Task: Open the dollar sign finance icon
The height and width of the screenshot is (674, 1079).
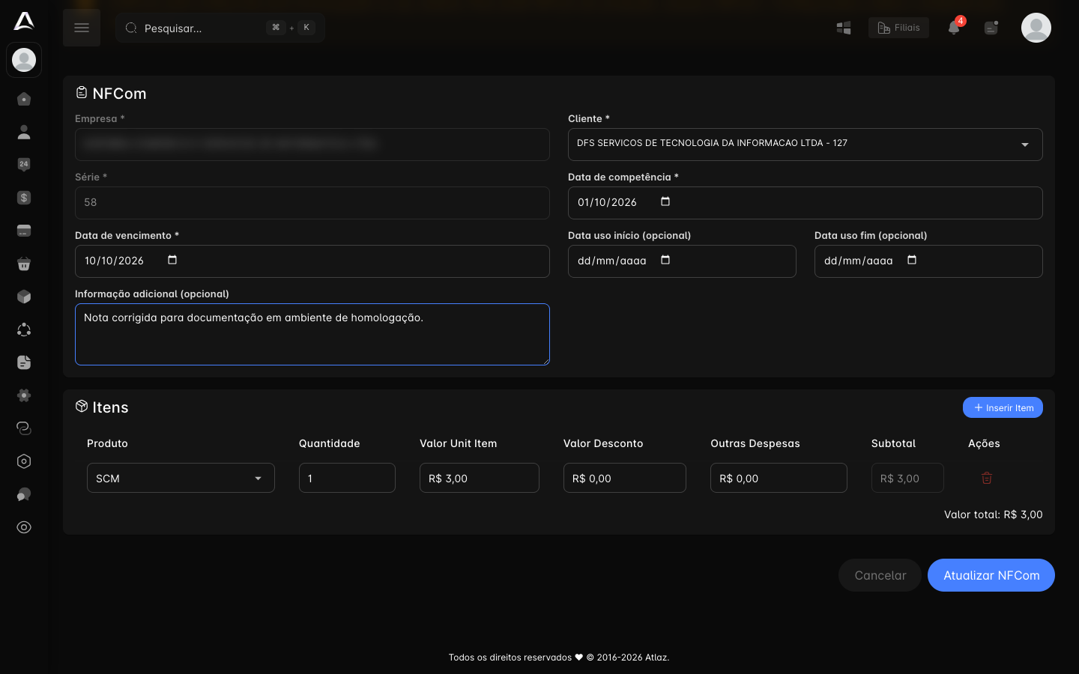Action: [24, 198]
